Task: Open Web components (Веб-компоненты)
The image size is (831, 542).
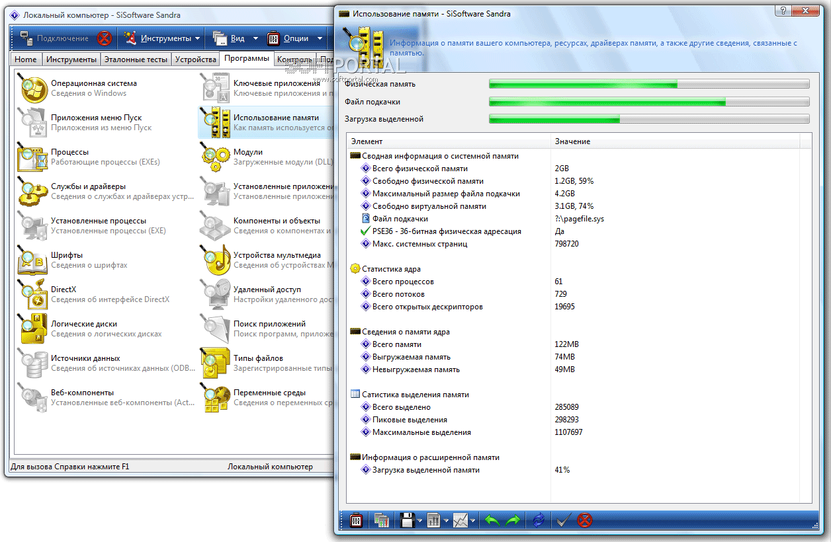Action: tap(105, 398)
